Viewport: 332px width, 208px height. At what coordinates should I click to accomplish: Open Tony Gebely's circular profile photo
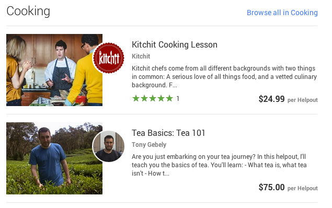coord(109,146)
